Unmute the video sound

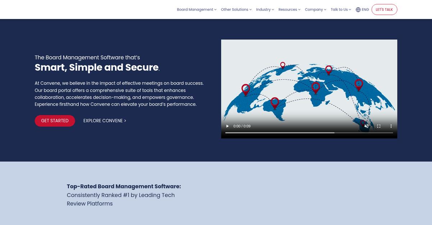click(x=366, y=126)
